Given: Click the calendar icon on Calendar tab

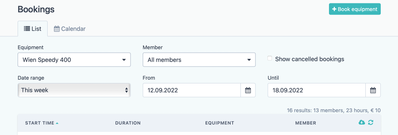Looking at the screenshot, I should [x=57, y=29].
